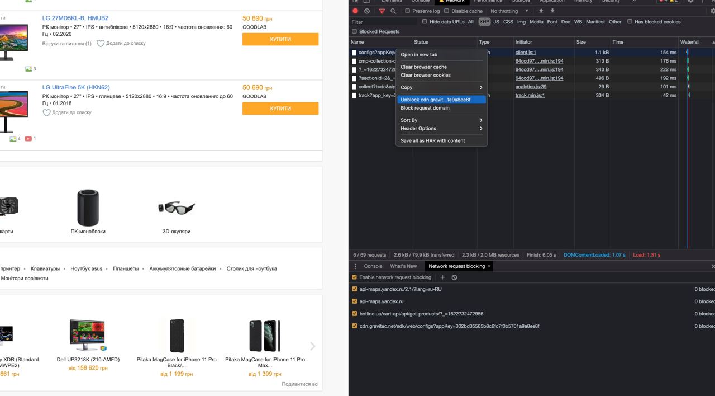
Task: Open the LG UltraFine 5K (HKN62) link
Action: coord(76,88)
